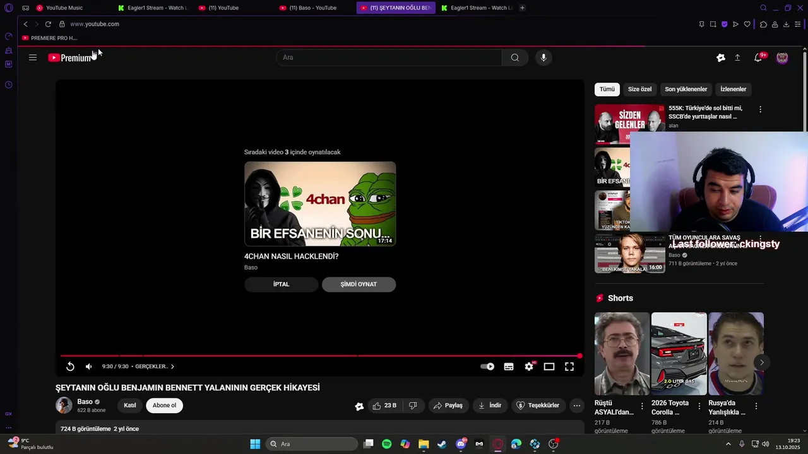Open Spotify from the taskbar

[x=387, y=444]
